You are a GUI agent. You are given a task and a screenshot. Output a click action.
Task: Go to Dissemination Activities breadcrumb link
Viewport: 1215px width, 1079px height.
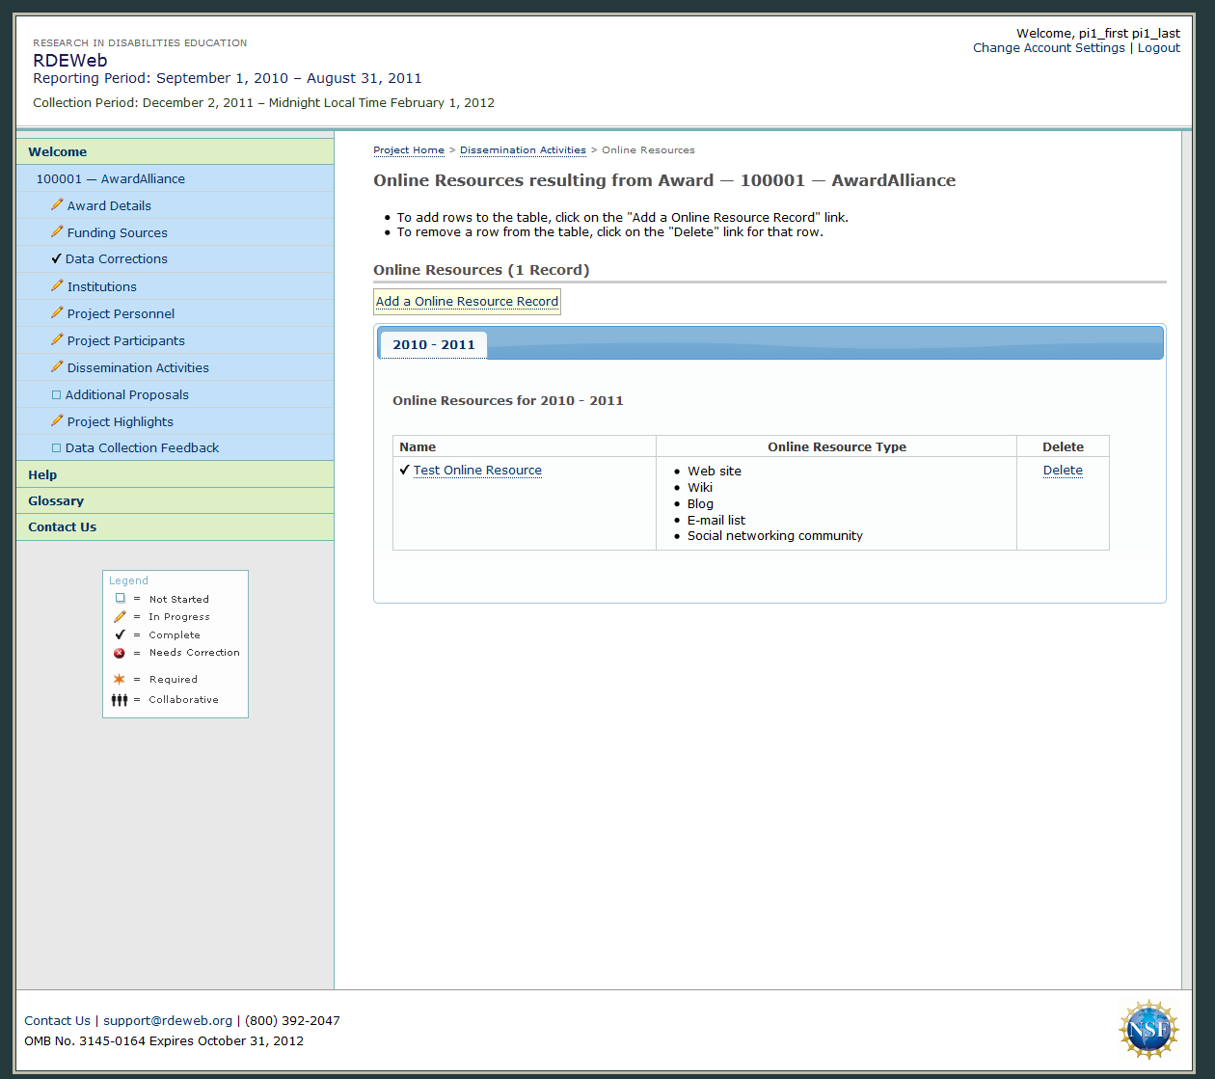tap(523, 150)
